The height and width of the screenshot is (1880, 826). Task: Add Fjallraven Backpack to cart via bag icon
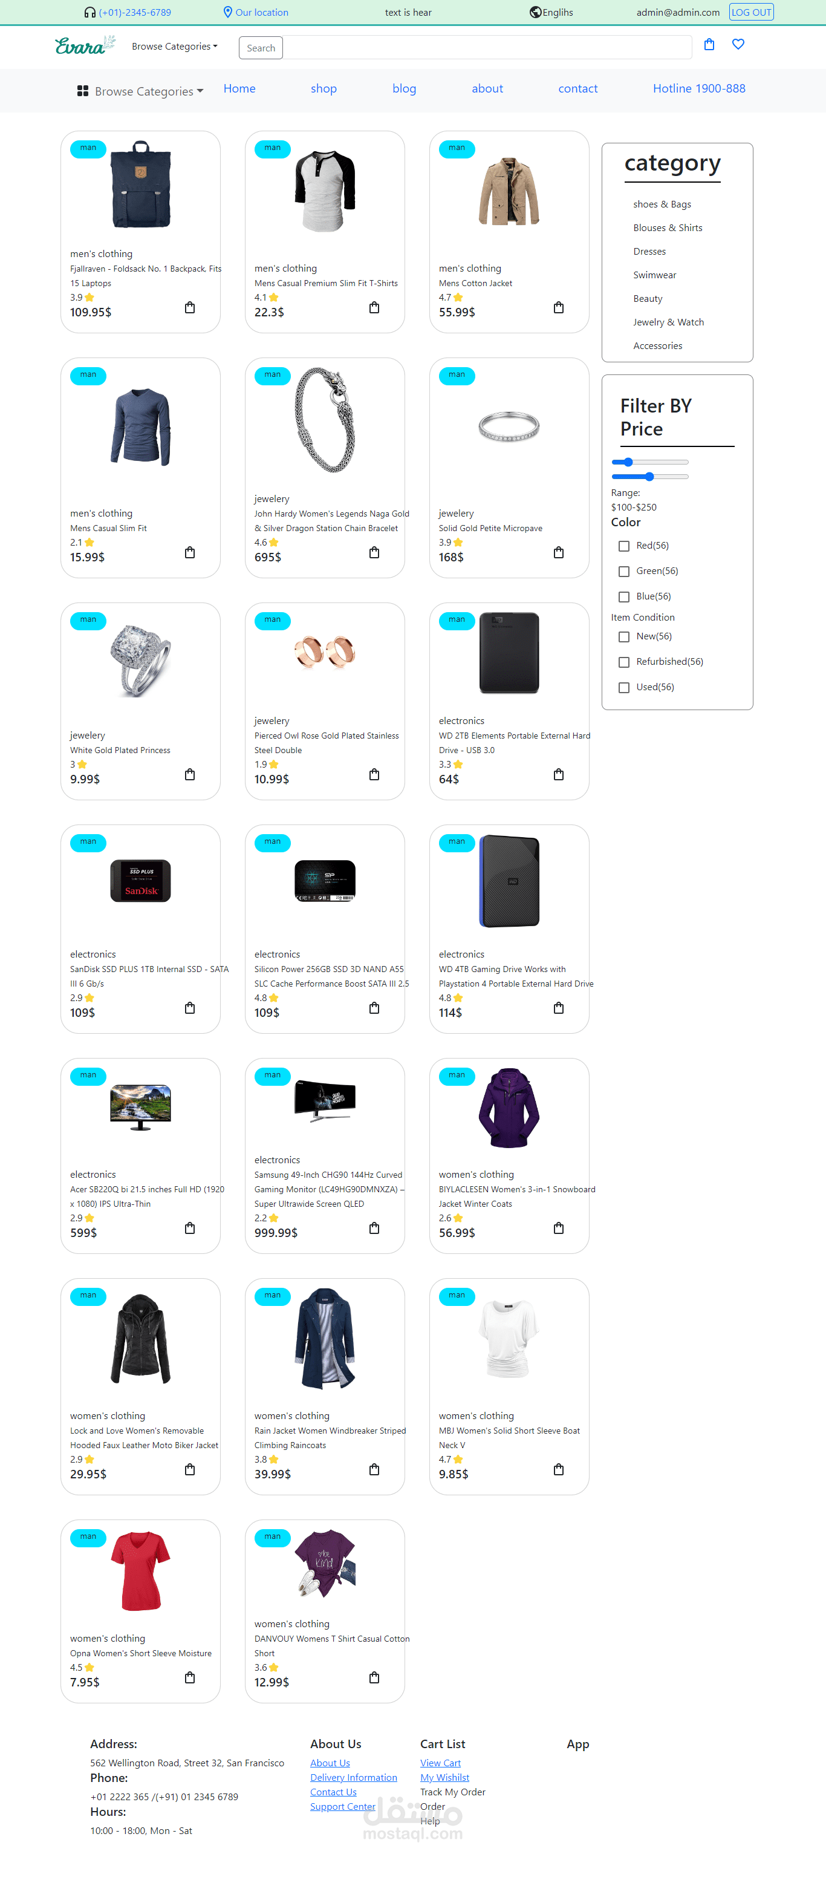(x=190, y=307)
